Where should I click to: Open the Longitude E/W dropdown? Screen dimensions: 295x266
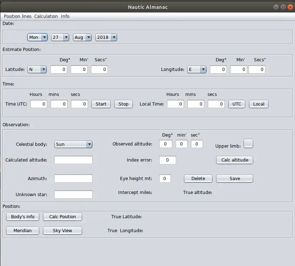tap(197, 70)
